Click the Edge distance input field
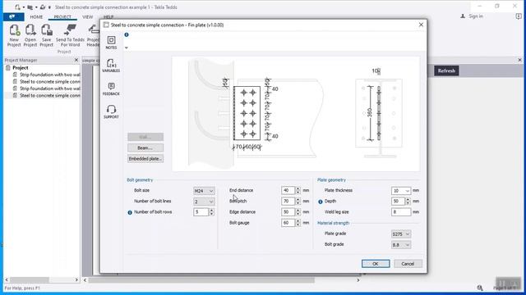526x295 pixels. coord(288,211)
